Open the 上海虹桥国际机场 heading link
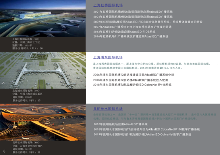Screen dimensions: 220x155 click(108, 5)
